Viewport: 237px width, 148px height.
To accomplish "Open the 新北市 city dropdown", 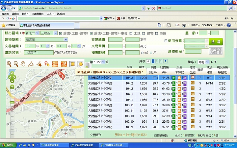I will coord(32,33).
